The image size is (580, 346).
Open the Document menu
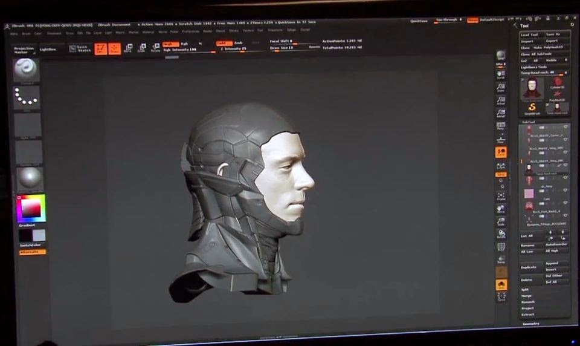pos(54,33)
